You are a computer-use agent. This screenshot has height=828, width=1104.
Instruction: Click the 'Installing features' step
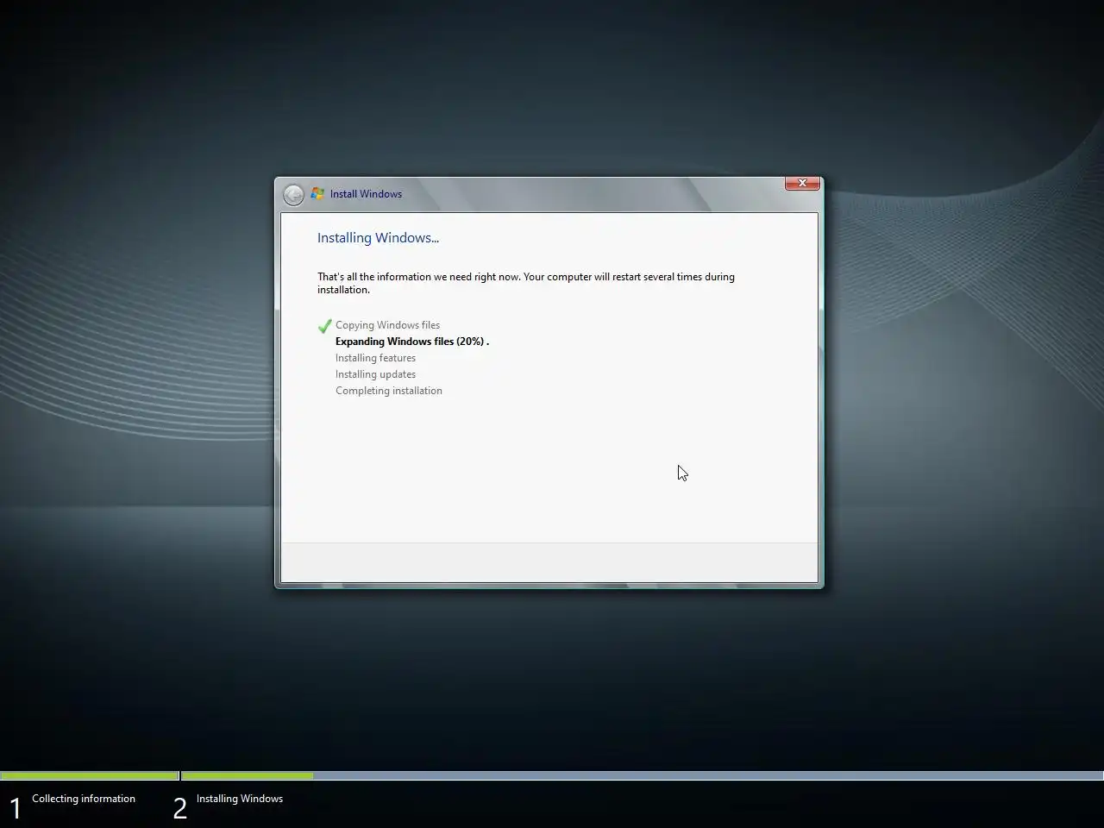(x=375, y=358)
